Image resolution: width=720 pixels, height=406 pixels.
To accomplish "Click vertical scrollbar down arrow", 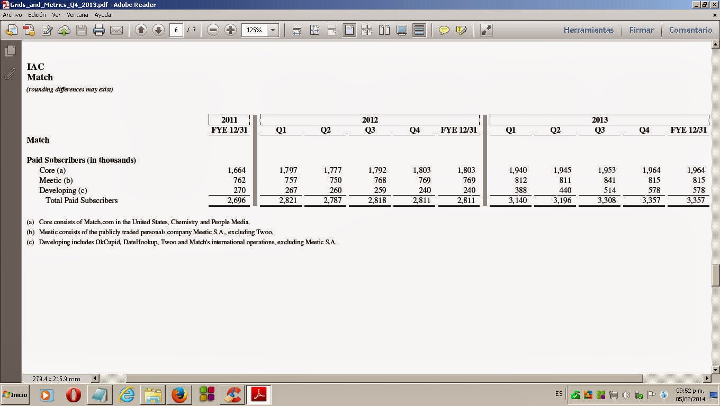I will pyautogui.click(x=716, y=370).
